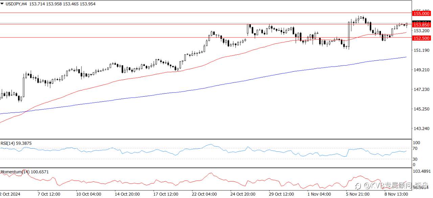
Task: Click the RSI(14) 59.3875 indicator label
Action: 16,143
